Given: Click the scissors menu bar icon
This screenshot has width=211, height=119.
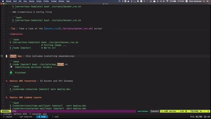Looking at the screenshot, I should click(x=144, y=1).
